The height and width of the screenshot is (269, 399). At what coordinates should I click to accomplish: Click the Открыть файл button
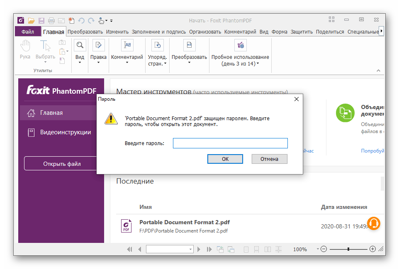[62, 164]
